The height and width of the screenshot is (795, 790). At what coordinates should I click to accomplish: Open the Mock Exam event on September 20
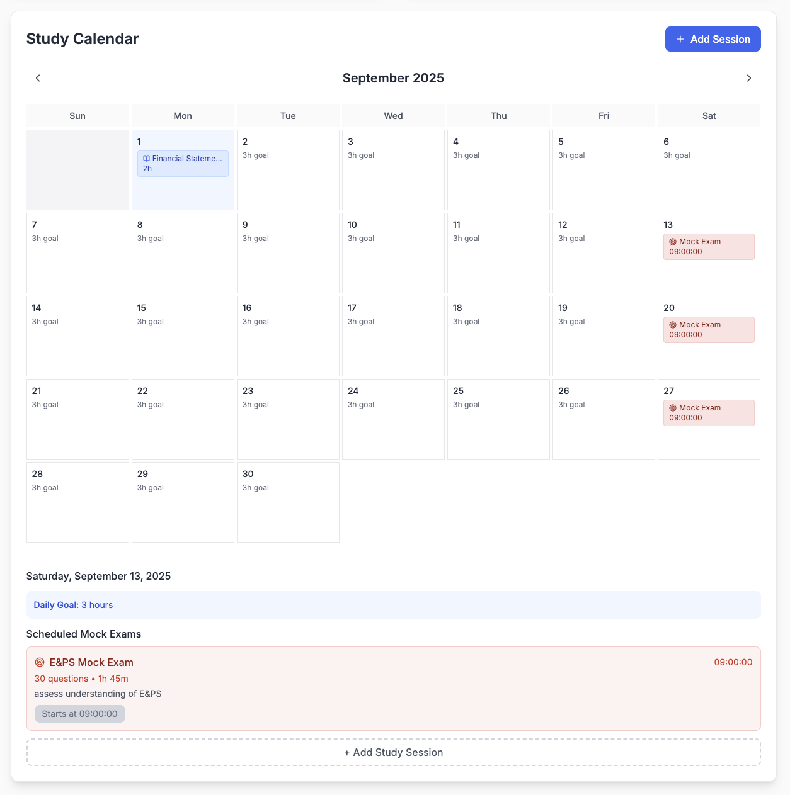708,329
